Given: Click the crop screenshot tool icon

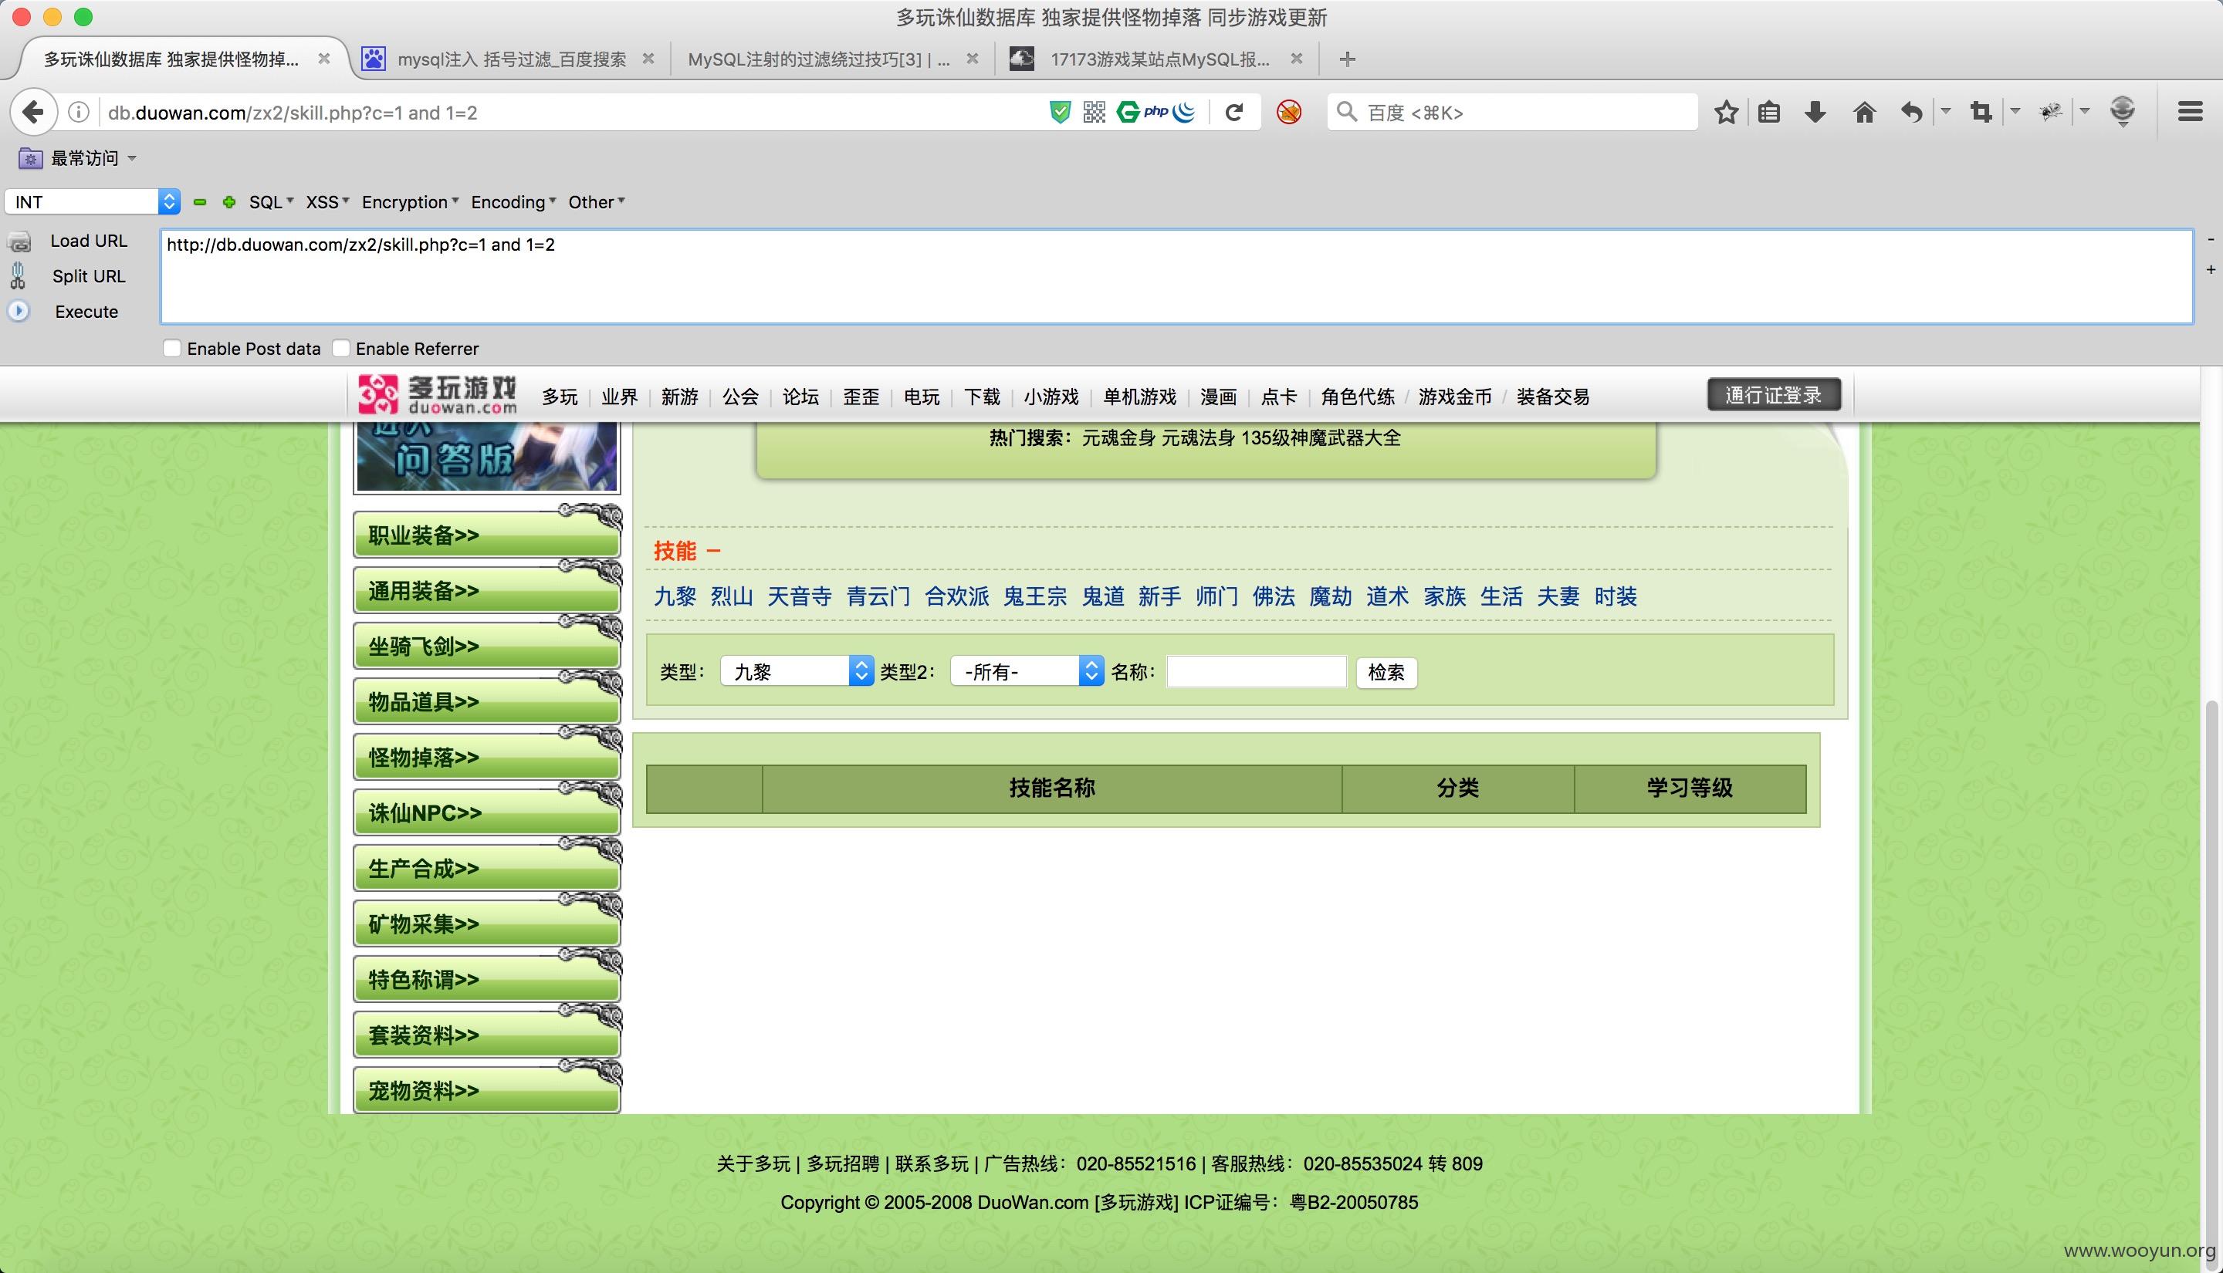Looking at the screenshot, I should (x=1981, y=112).
